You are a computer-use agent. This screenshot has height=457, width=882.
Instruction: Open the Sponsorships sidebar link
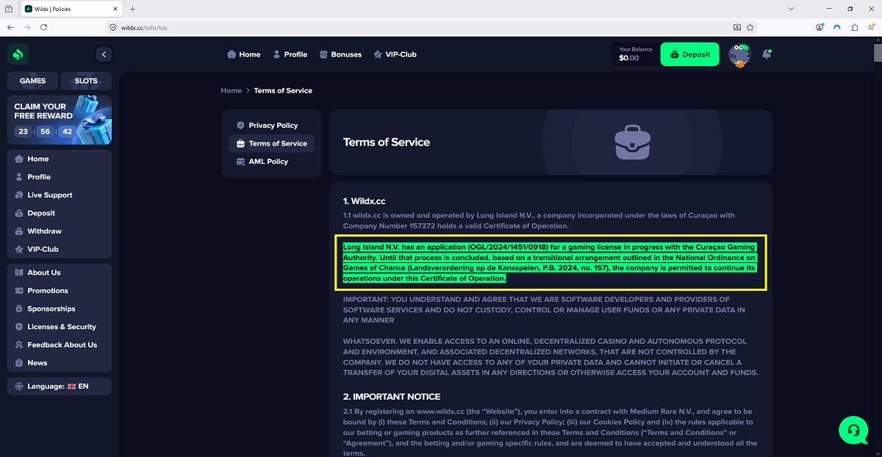click(51, 309)
